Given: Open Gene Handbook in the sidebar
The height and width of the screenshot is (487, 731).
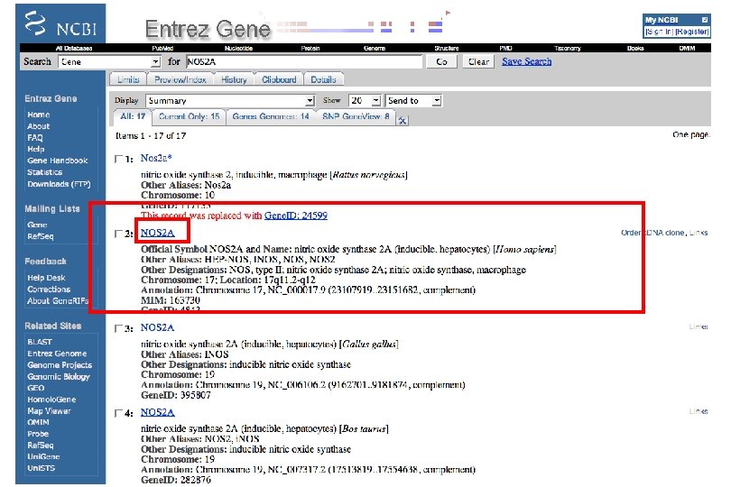Looking at the screenshot, I should pyautogui.click(x=58, y=161).
